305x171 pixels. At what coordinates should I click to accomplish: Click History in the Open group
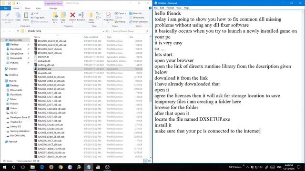120,22
